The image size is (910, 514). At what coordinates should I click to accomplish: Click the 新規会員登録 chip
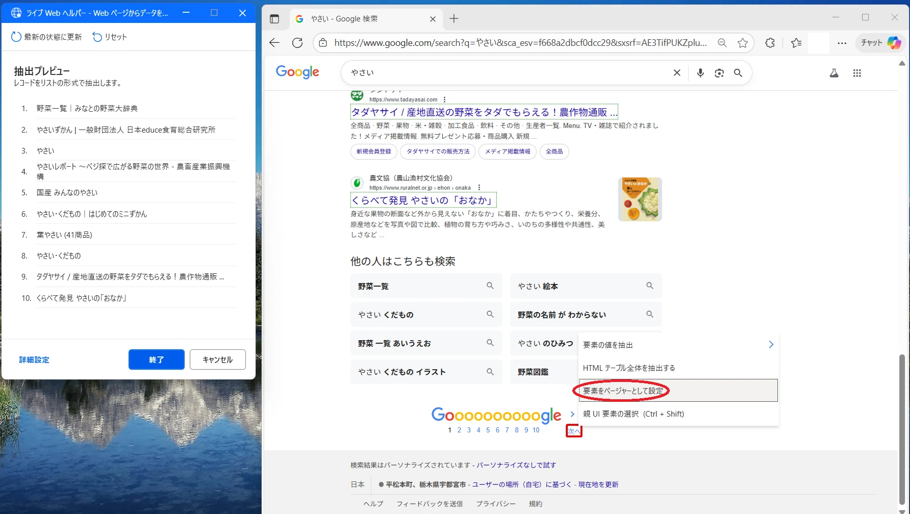pos(374,151)
